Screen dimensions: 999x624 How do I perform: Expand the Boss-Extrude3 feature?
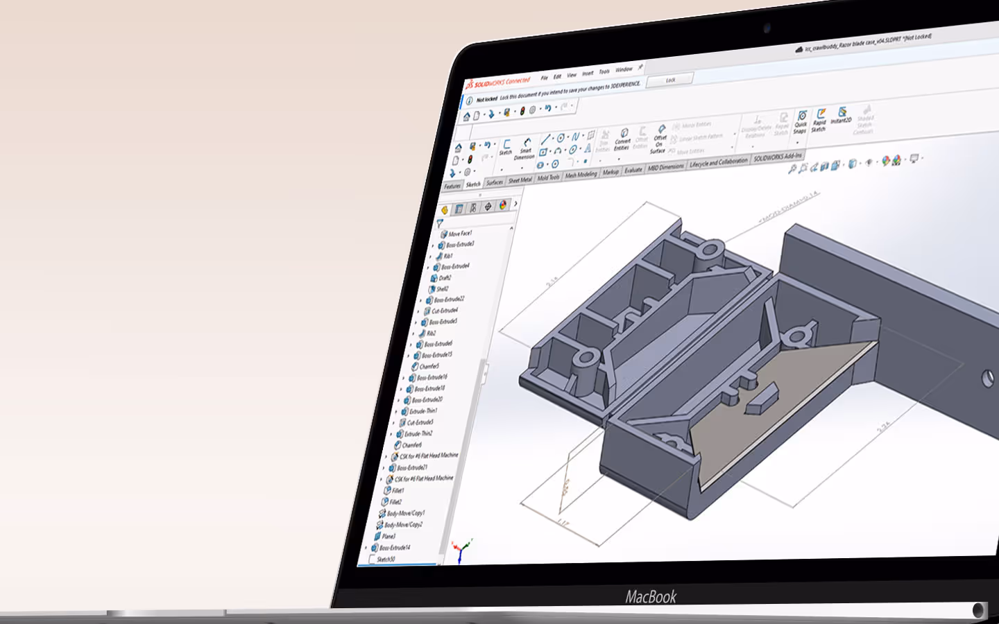(434, 245)
